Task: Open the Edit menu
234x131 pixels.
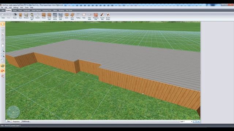Action: (6, 7)
